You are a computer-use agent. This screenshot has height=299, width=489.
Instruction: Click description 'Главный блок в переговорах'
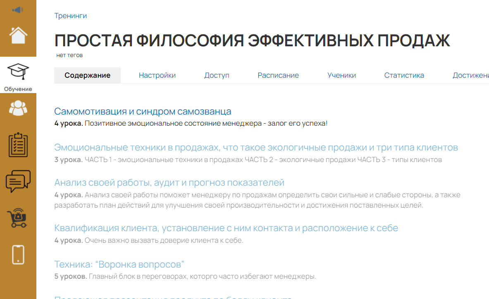203,277
